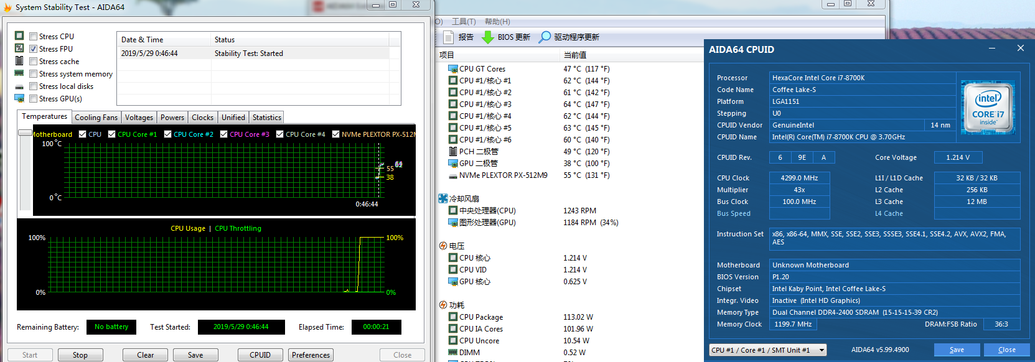The height and width of the screenshot is (362, 1035).
Task: Toggle NVMe PLEXTOR graph checkbox
Action: coord(335,134)
